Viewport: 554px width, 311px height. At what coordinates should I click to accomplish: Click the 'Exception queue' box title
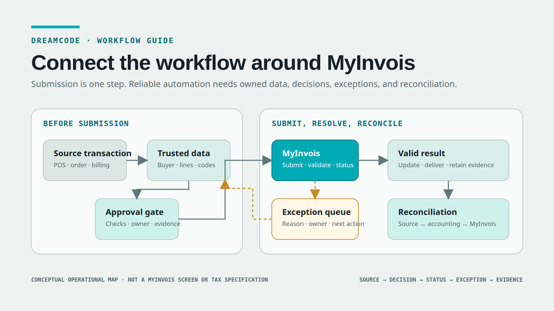316,212
